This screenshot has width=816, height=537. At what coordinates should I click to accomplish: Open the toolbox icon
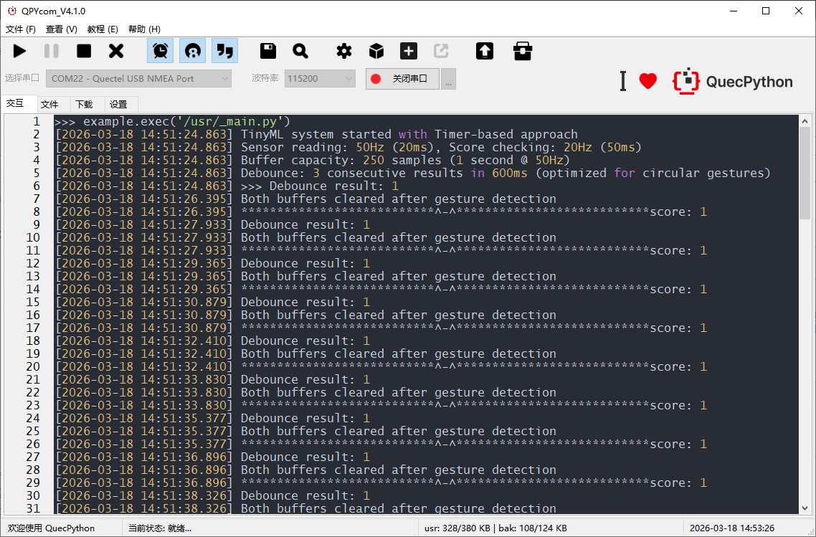(523, 51)
